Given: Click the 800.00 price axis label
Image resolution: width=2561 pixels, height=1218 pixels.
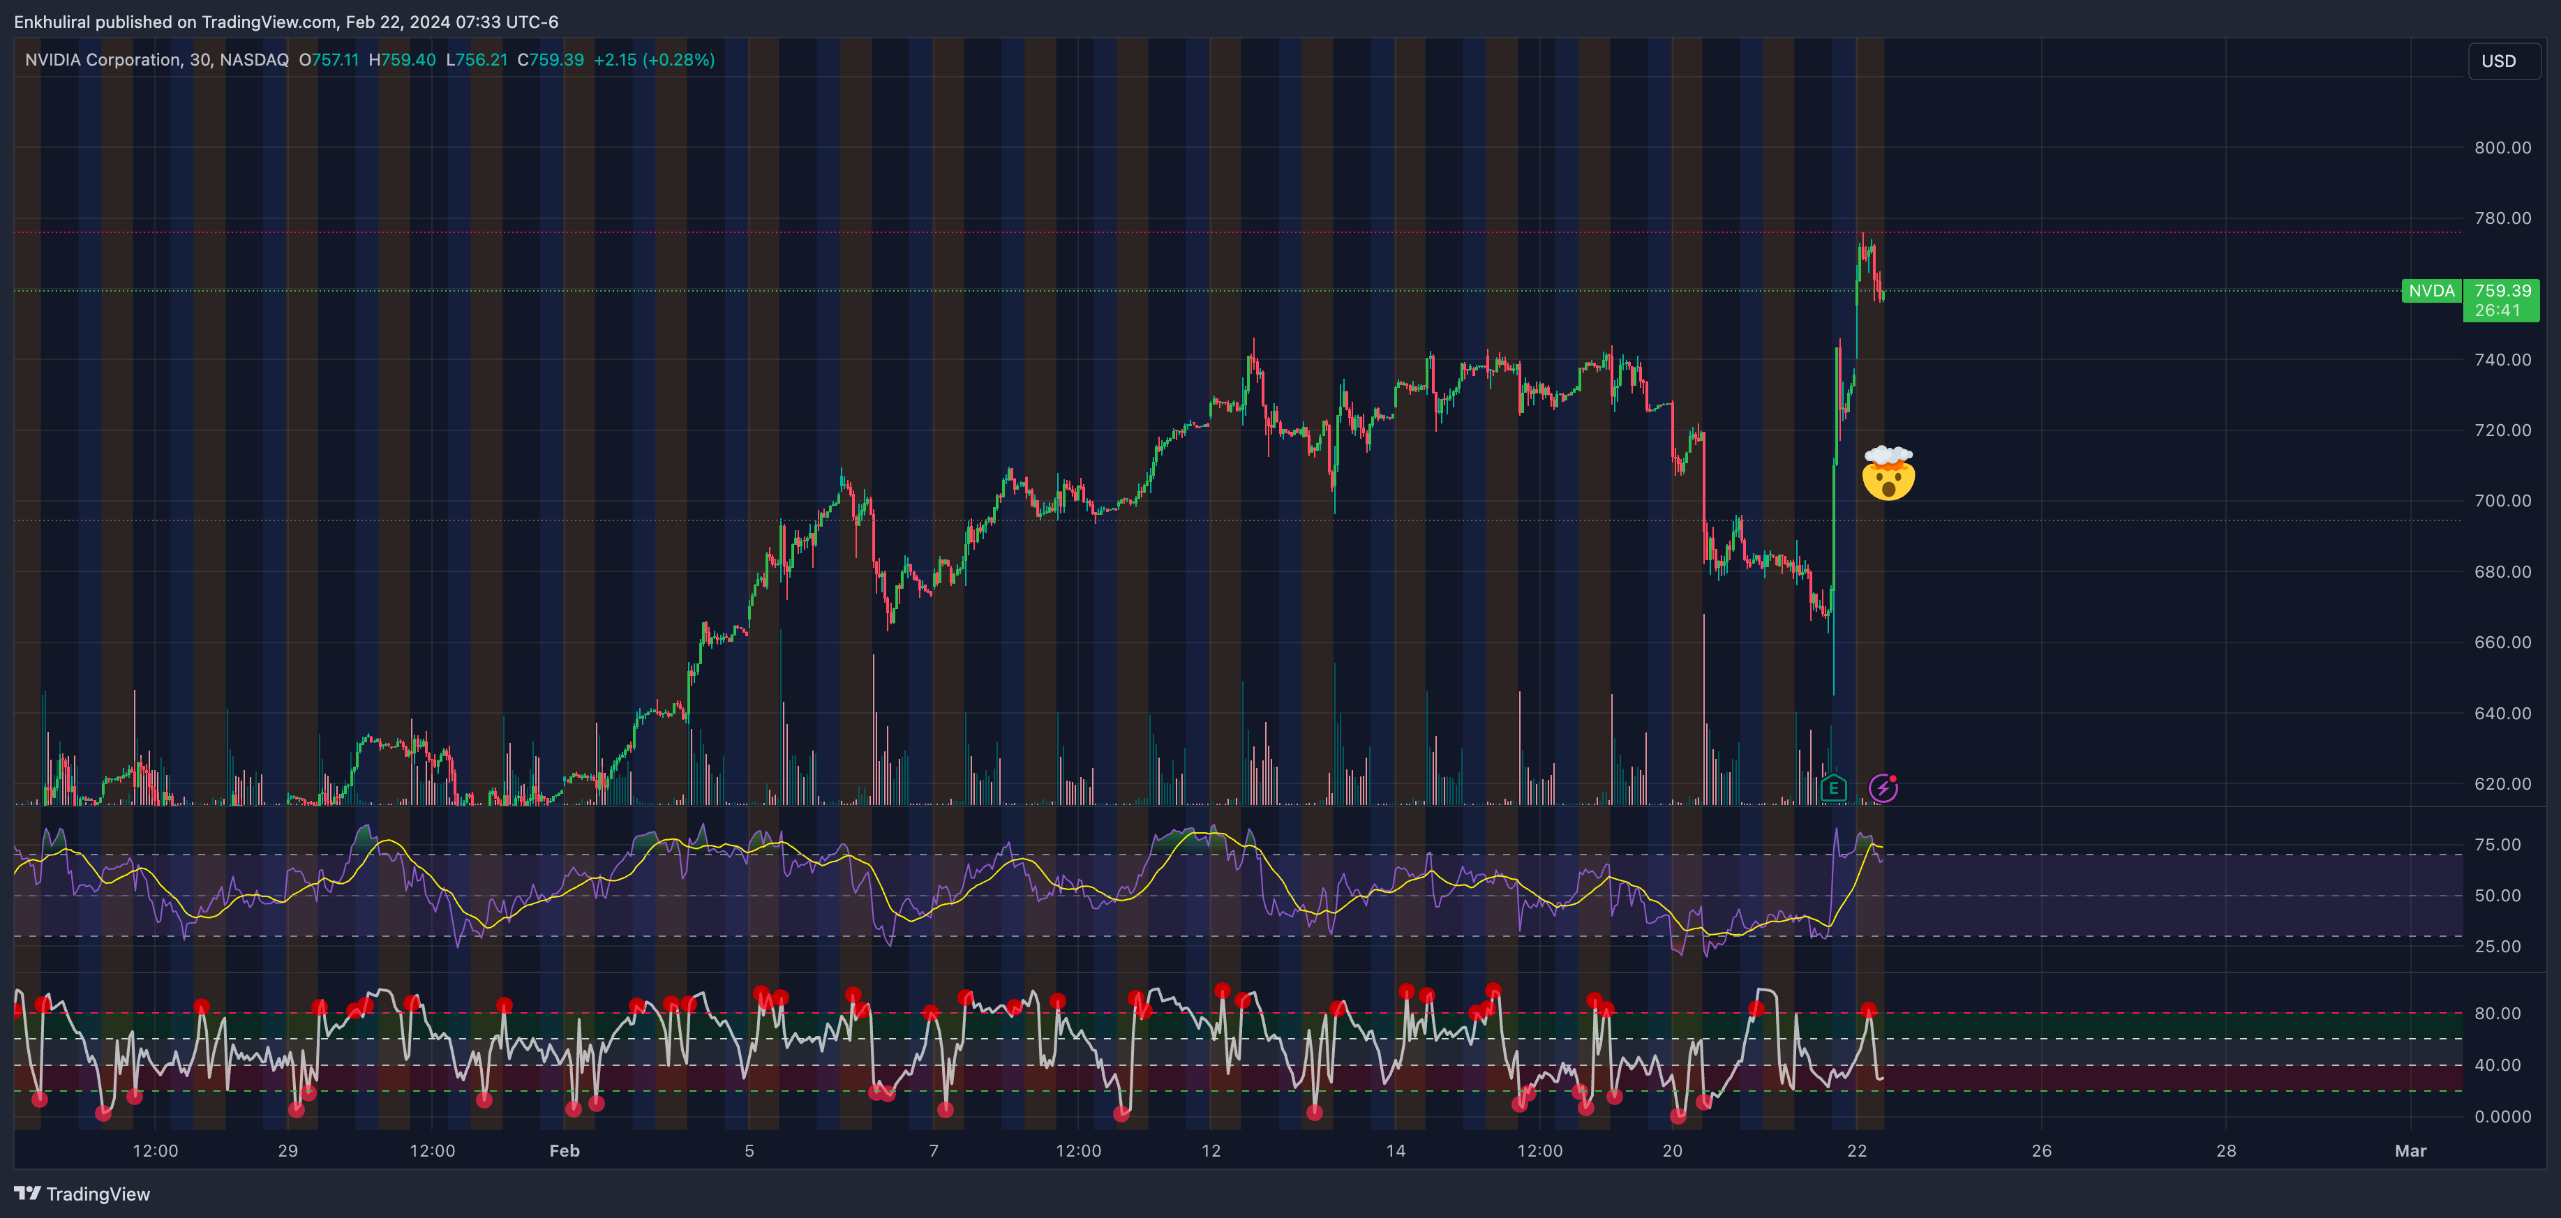Looking at the screenshot, I should 2502,147.
